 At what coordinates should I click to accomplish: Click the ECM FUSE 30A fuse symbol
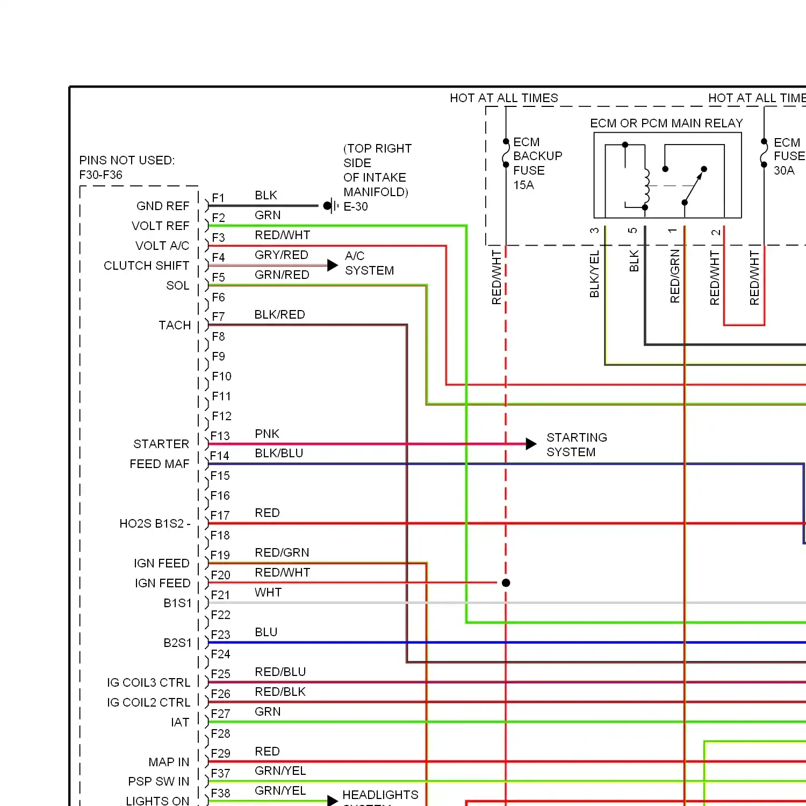tap(764, 153)
